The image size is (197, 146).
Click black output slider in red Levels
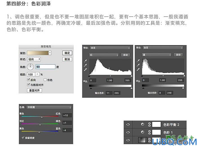coord(91,88)
